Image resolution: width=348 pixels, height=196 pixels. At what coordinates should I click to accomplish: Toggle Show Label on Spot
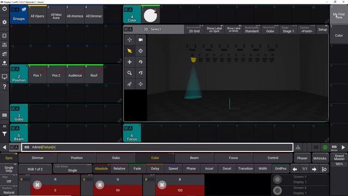tap(214, 29)
